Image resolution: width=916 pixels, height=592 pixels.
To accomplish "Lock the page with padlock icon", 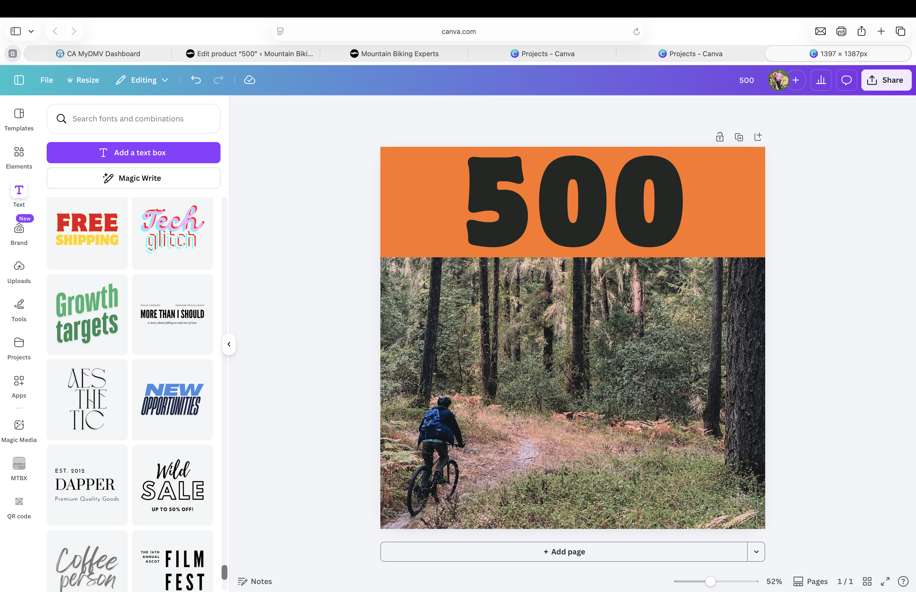I will pyautogui.click(x=720, y=137).
